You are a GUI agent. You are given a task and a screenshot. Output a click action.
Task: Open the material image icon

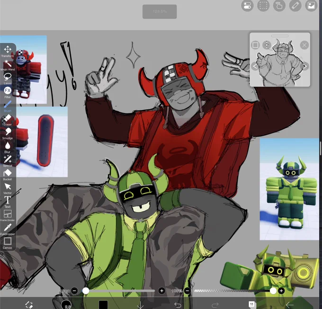(311, 6)
